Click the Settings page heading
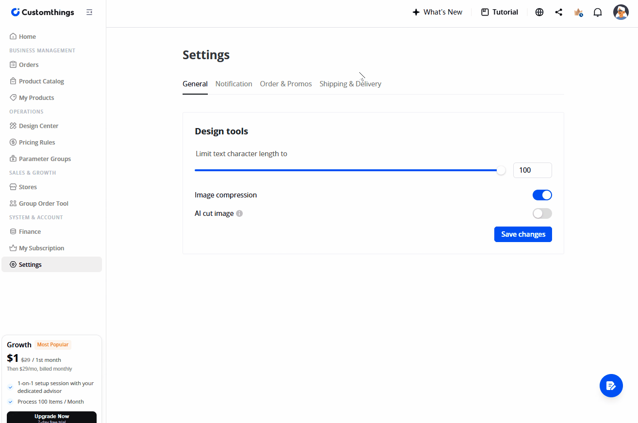Screen dimensions: 638x423 [206, 55]
